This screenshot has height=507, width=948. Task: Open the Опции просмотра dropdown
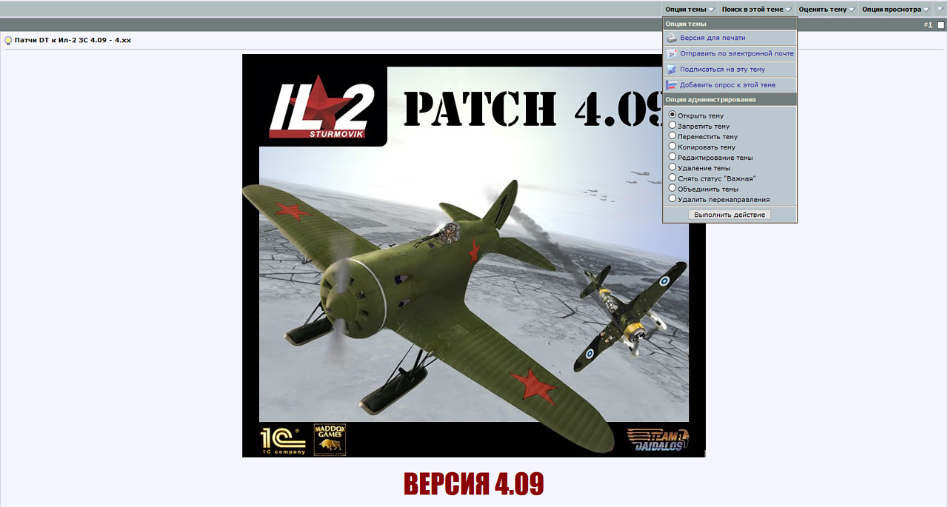pos(895,10)
